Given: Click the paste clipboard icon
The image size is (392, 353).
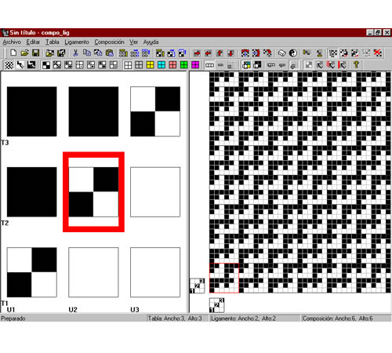Looking at the screenshot, I should tap(110, 53).
